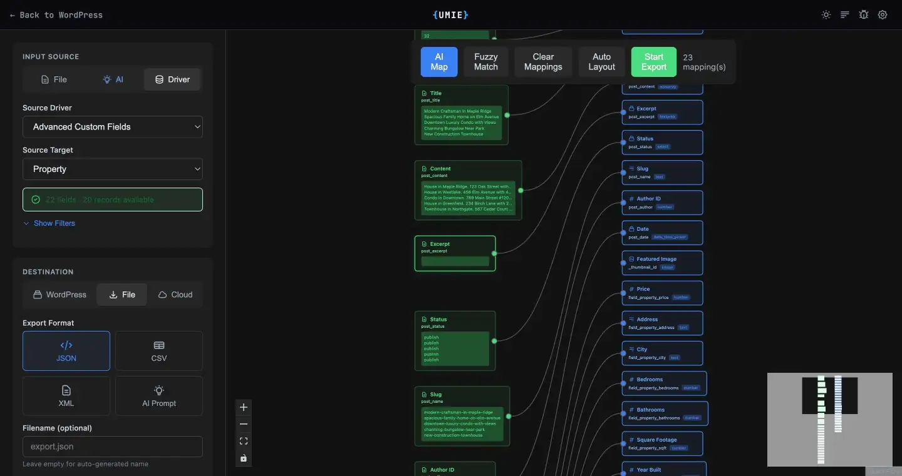902x476 pixels.
Task: Click connector handle on the Content source node
Action: tap(521, 190)
